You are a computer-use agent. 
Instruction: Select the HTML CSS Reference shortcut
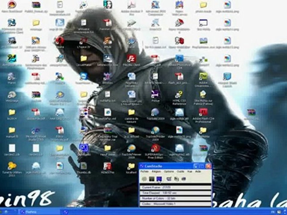pos(179,98)
